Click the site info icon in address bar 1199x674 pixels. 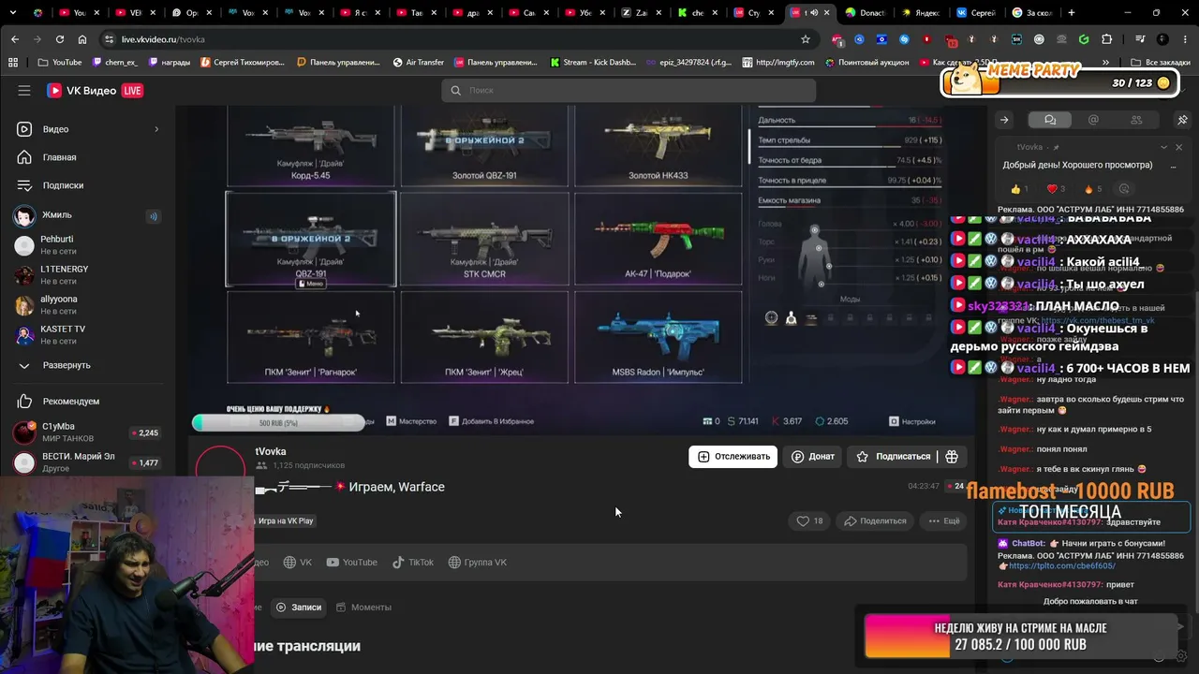[109, 39]
